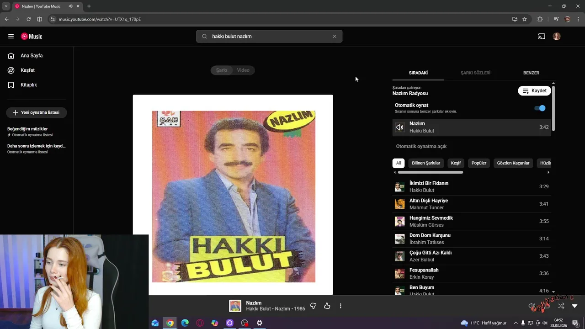Go to Ana Sayfa in sidebar

coord(37,56)
